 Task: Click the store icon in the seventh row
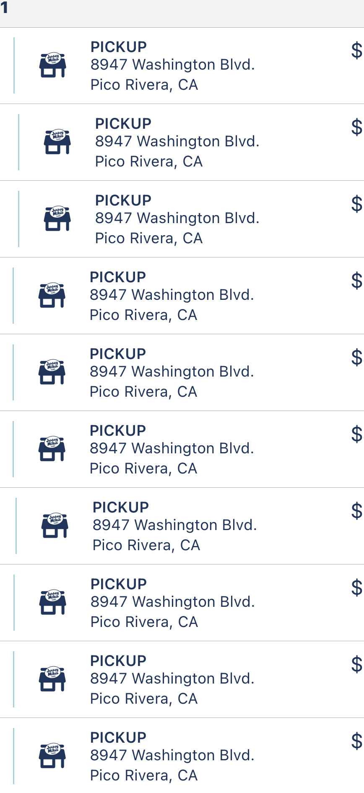tap(55, 526)
